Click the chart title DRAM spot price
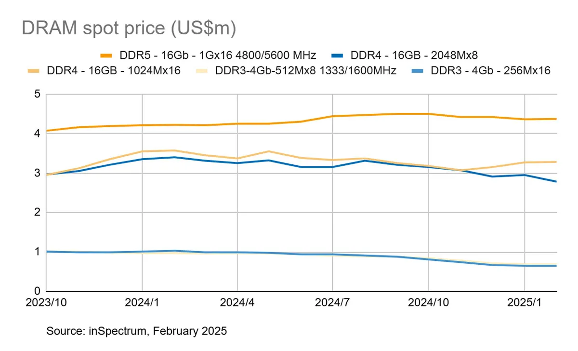Image resolution: width=578 pixels, height=351 pixels. 129,28
